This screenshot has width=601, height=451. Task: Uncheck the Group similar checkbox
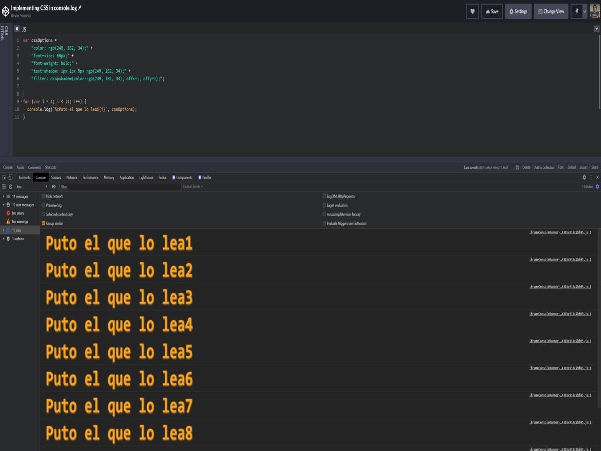pos(43,223)
